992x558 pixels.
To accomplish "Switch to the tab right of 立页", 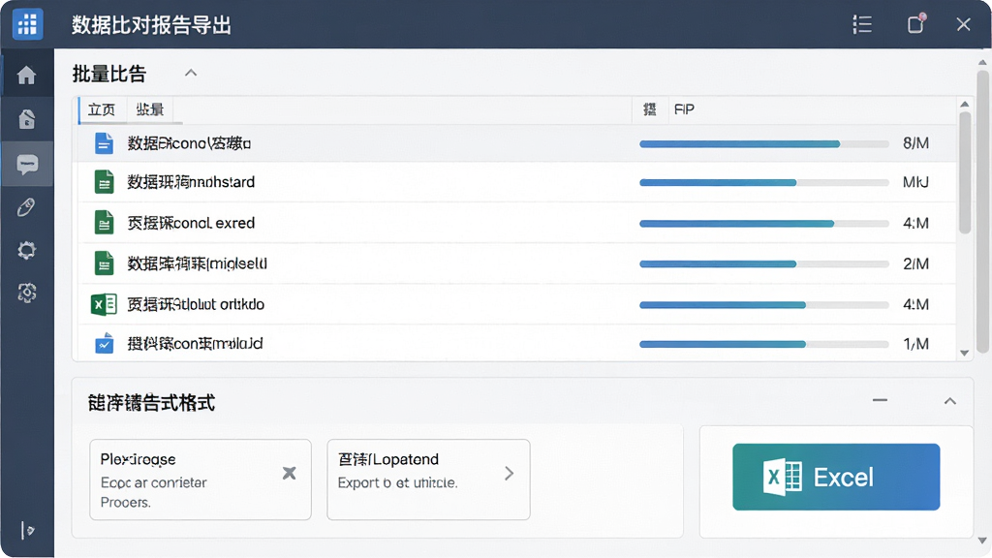I will point(150,110).
